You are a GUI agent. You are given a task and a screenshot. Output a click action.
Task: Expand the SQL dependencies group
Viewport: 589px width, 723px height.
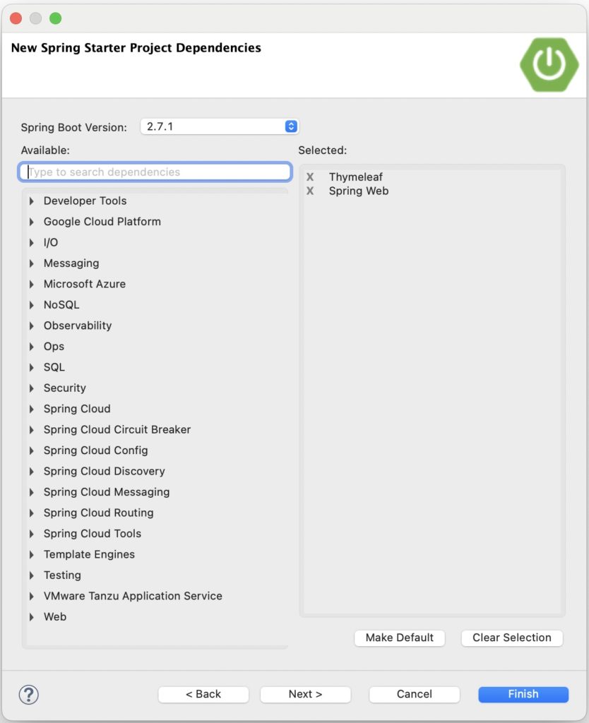pos(32,368)
